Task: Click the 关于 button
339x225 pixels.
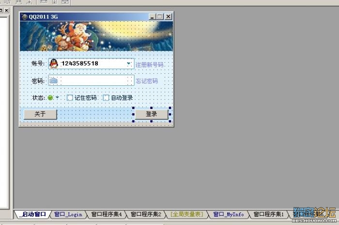Action: (x=40, y=114)
